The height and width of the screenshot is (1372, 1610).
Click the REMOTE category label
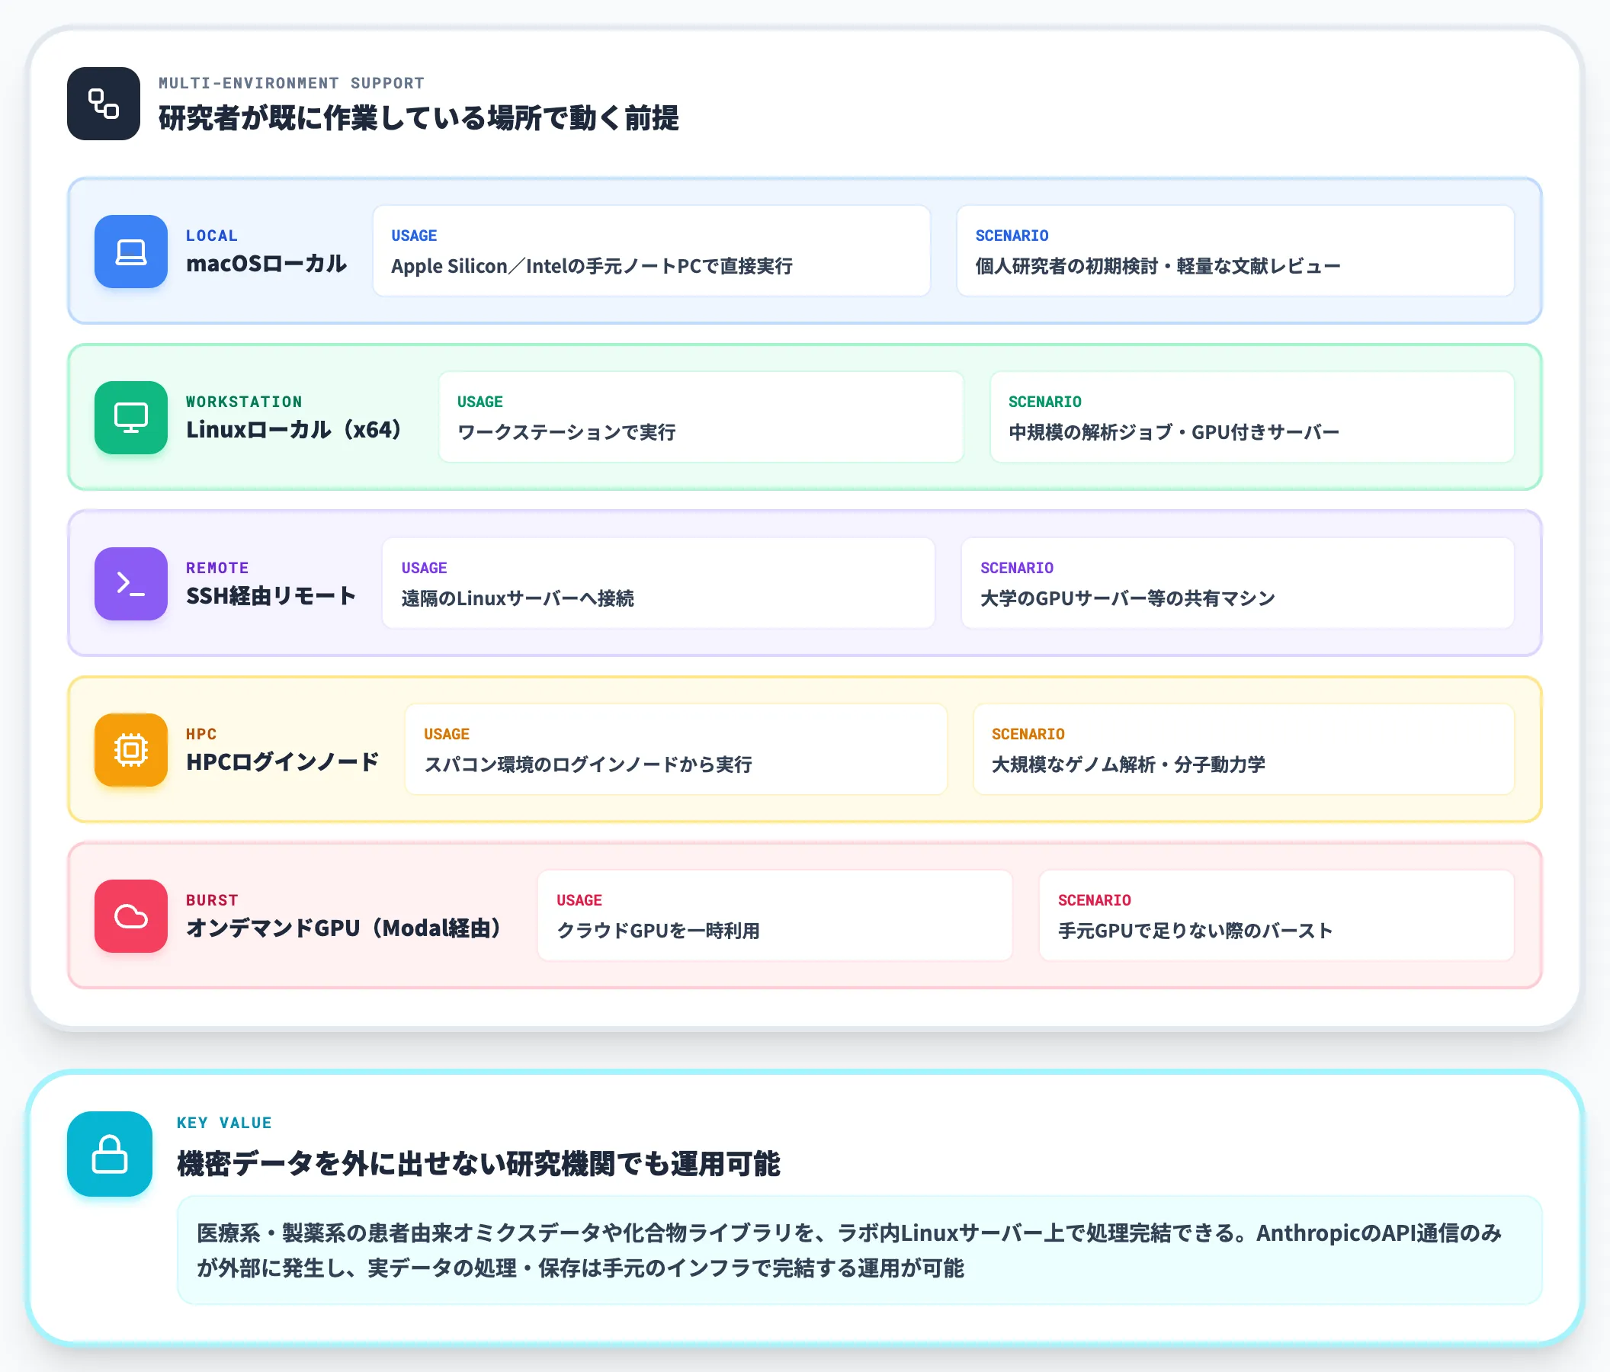tap(217, 569)
